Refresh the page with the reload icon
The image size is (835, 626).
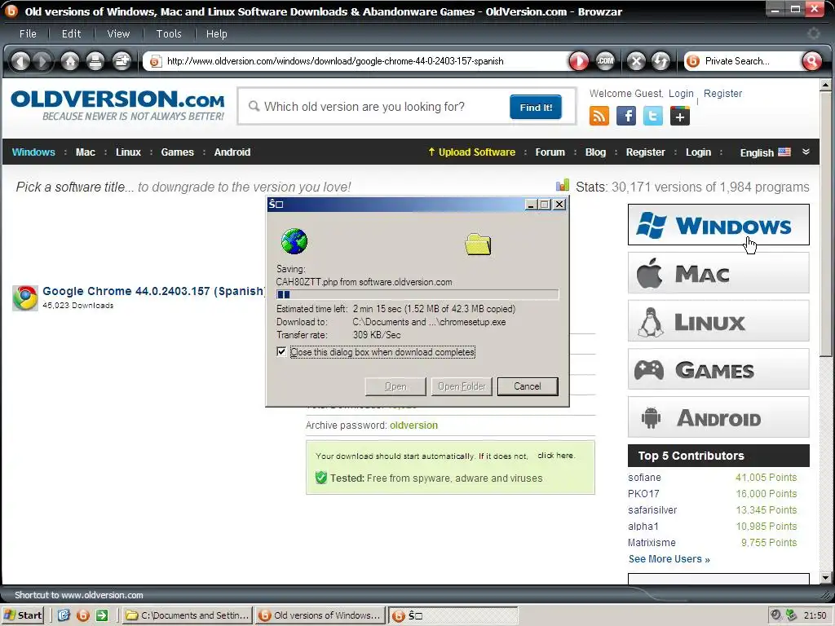point(660,61)
